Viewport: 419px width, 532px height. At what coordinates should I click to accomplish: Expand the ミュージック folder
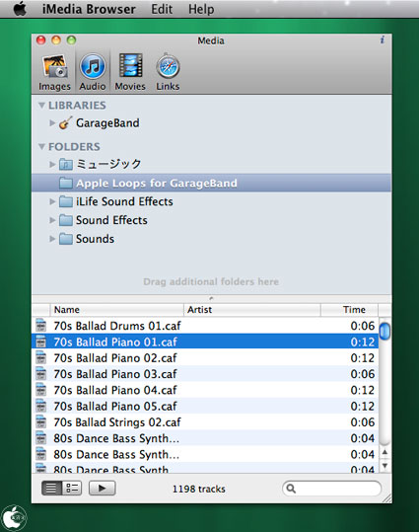(52, 165)
